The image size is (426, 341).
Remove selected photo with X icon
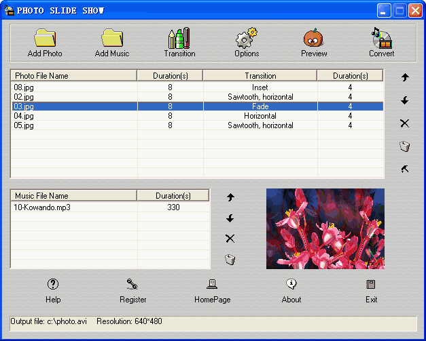(405, 123)
